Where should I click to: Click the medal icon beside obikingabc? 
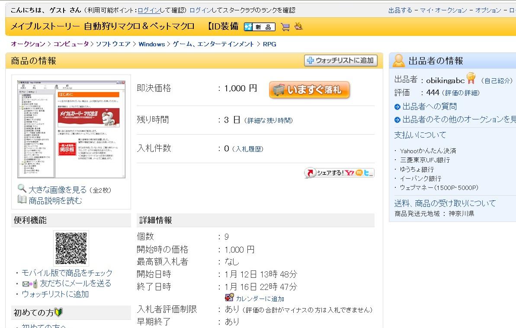tap(471, 78)
